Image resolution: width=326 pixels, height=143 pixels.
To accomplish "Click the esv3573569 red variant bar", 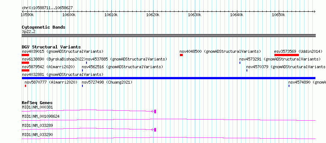I will coord(286,55).
